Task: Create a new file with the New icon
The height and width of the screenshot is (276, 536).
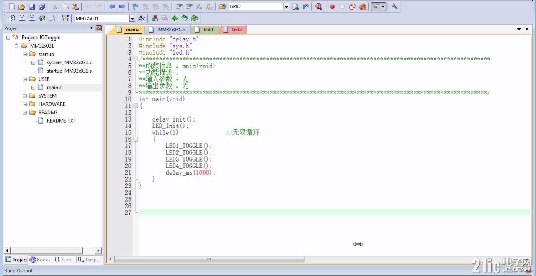Action: click(12, 7)
